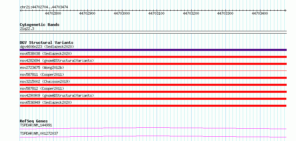Select gene label TSPEAR|NM_001272037
This screenshot has width=296, height=141.
tap(39, 133)
